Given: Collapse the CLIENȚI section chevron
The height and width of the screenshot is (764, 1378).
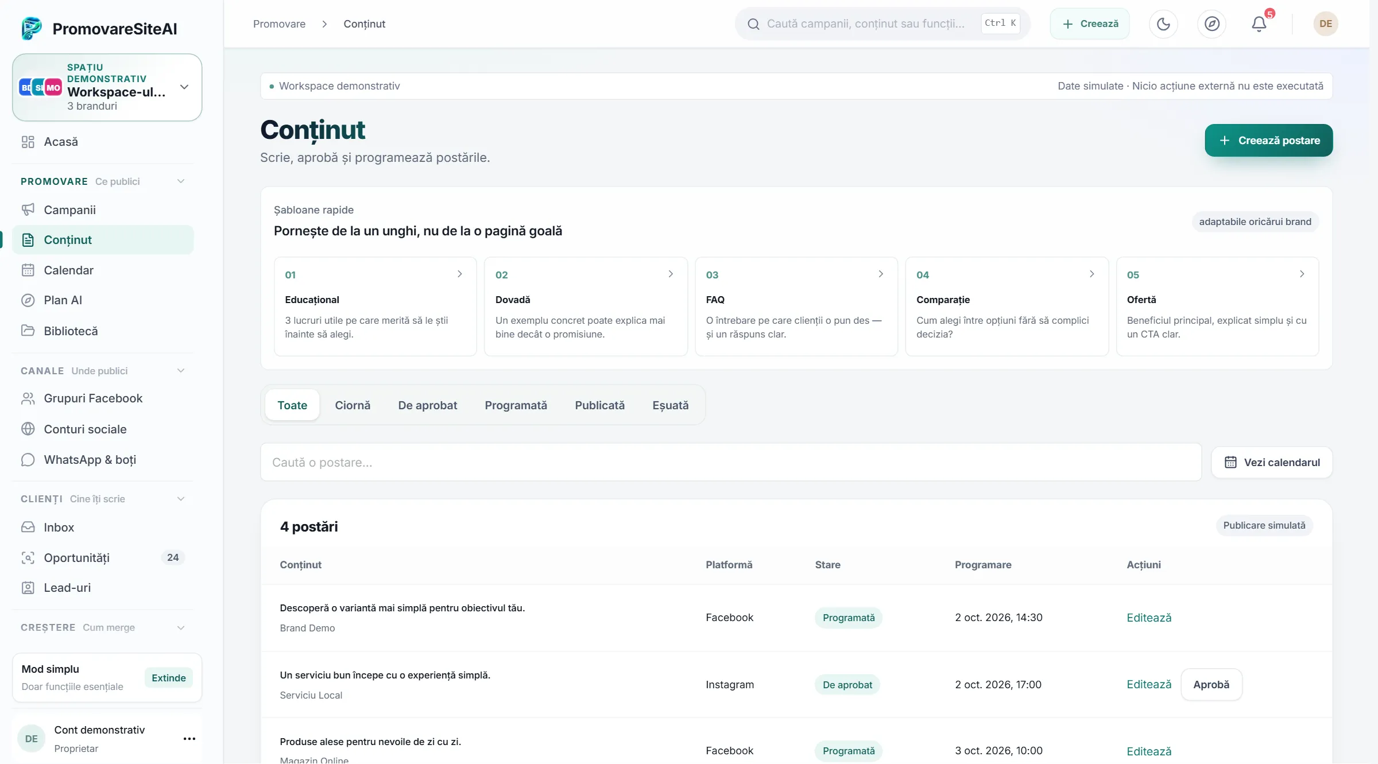Looking at the screenshot, I should coord(181,499).
